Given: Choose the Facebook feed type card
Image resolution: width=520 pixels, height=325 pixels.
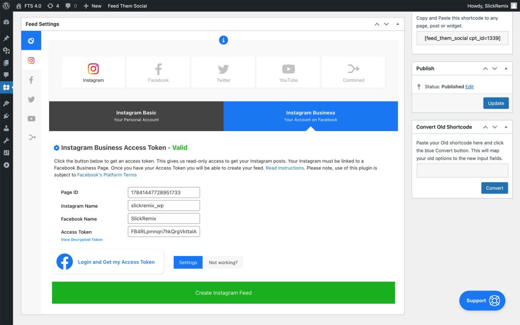Looking at the screenshot, I should [x=158, y=72].
